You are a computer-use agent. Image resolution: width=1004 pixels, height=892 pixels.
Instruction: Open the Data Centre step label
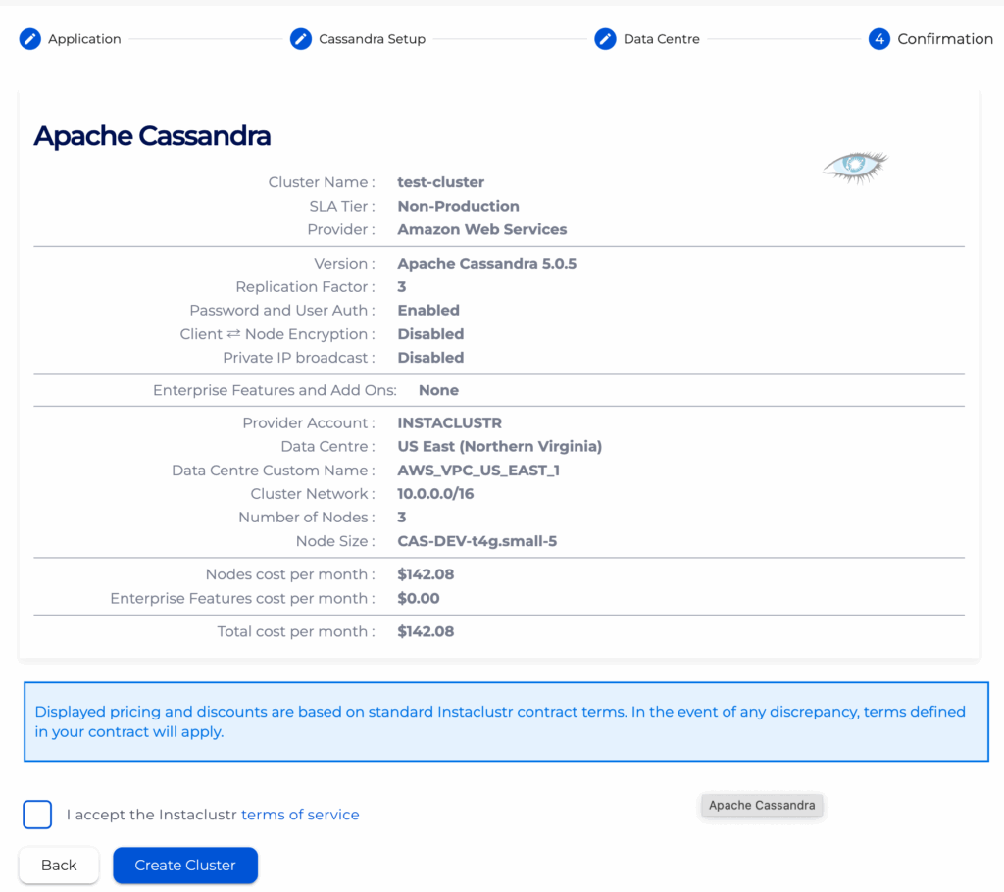pos(661,39)
